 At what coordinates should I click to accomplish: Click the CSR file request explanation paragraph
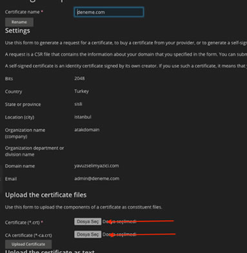tap(126, 54)
